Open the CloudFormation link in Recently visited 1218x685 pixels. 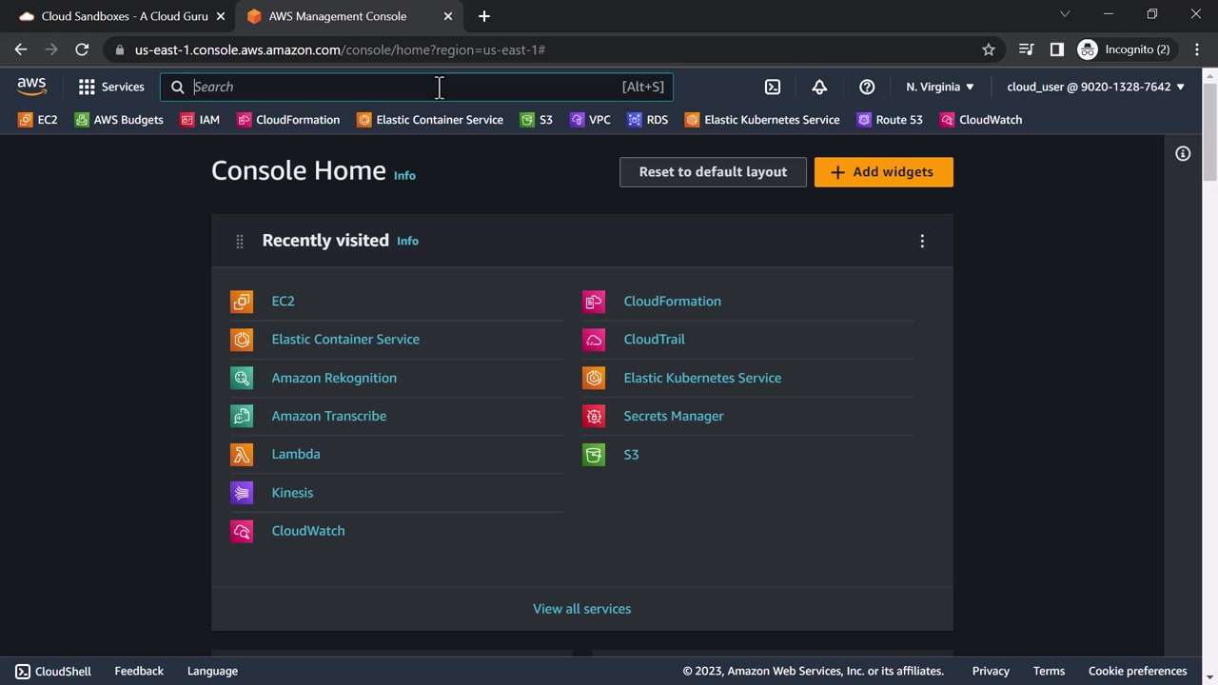click(673, 302)
